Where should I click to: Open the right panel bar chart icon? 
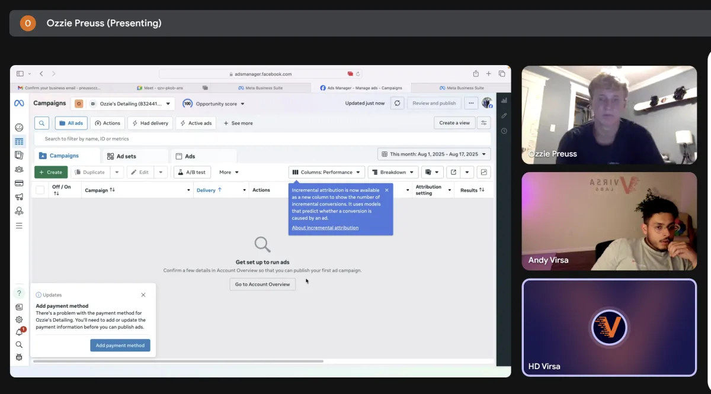tap(504, 101)
